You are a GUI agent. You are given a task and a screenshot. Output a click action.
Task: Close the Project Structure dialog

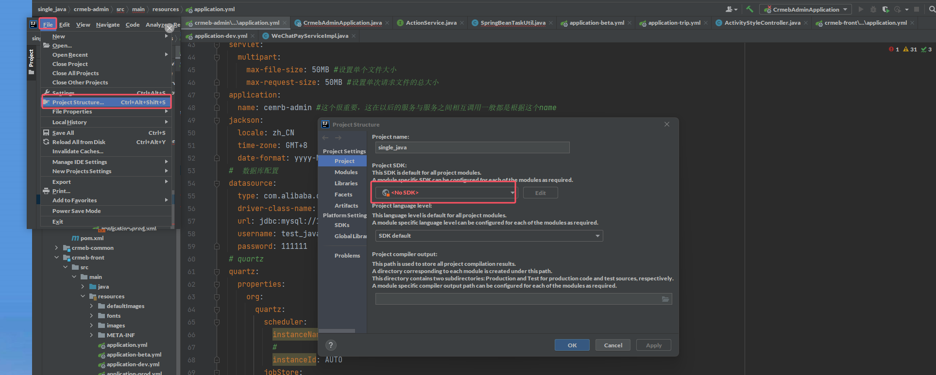[x=667, y=124]
